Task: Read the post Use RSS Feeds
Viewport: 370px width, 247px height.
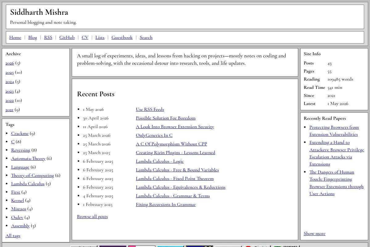Action: tap(150, 109)
